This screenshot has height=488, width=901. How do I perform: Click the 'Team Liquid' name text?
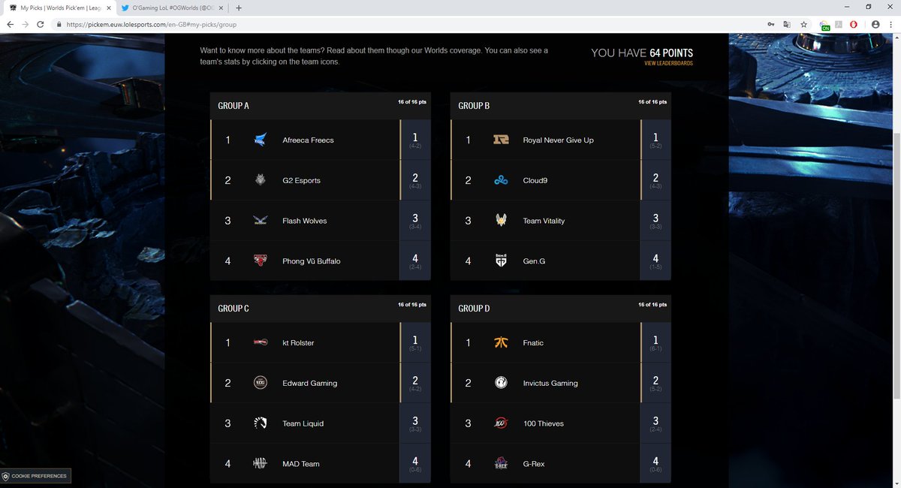pyautogui.click(x=303, y=423)
